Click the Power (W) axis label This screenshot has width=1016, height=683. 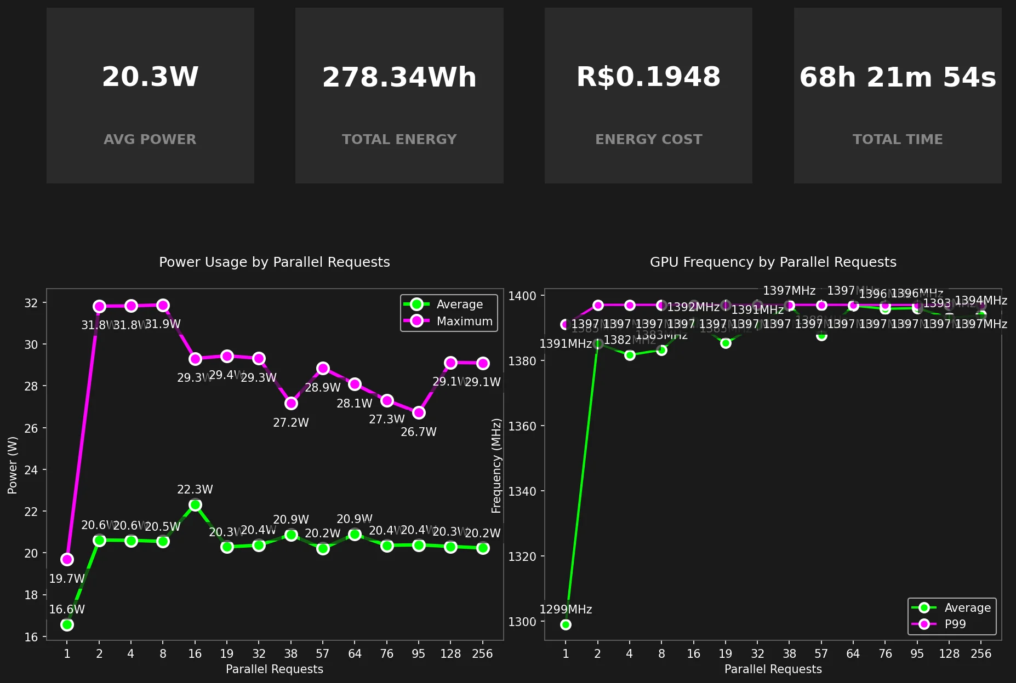pyautogui.click(x=13, y=465)
